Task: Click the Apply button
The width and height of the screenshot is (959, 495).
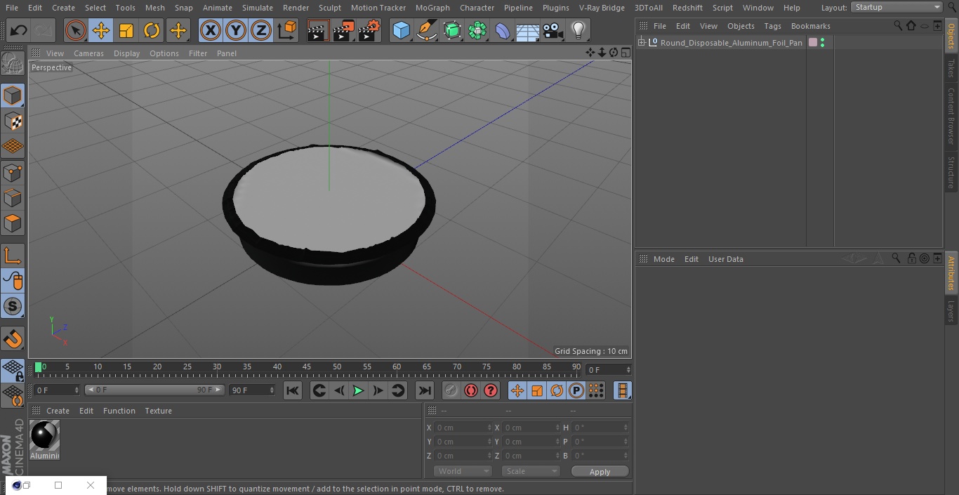Action: pyautogui.click(x=600, y=472)
